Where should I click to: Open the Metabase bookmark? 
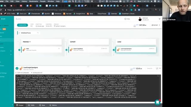pos(56,14)
